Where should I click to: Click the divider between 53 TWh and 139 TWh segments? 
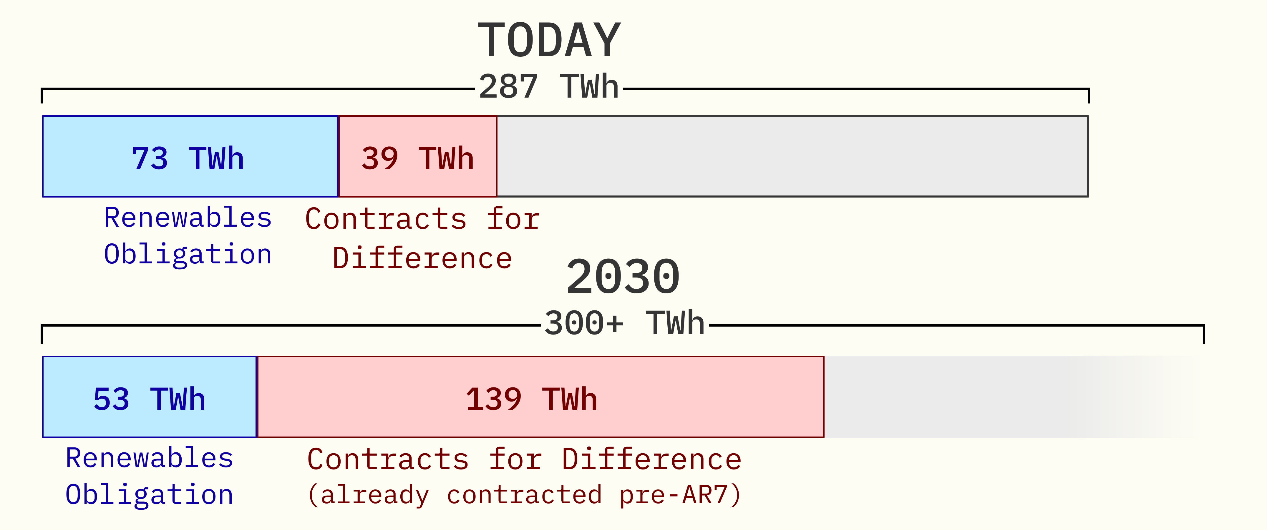257,397
